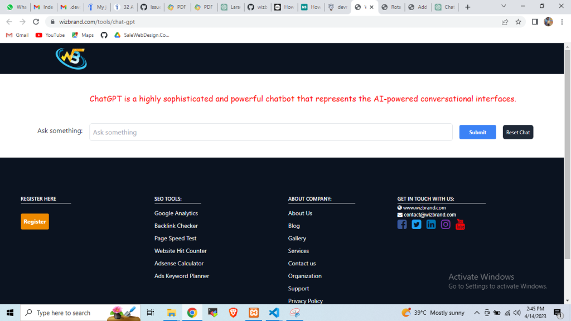Screen dimensions: 571x321
Task: Open the Twitter social icon
Action: tap(417, 225)
